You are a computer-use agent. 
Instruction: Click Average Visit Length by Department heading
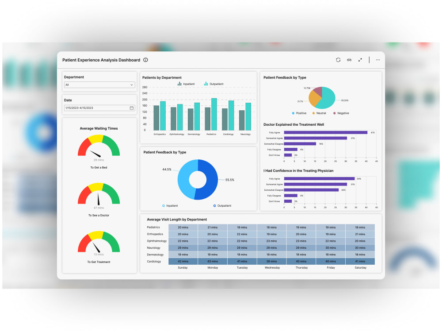(177, 220)
